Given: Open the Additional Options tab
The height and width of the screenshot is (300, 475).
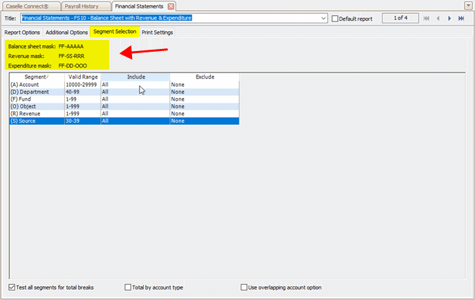Looking at the screenshot, I should pyautogui.click(x=67, y=32).
